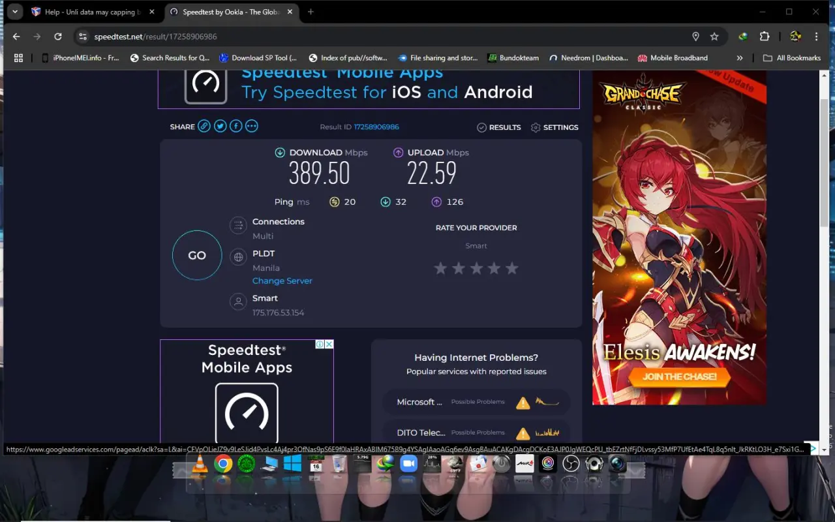Rate the provider one star
835x522 pixels.
coord(440,268)
